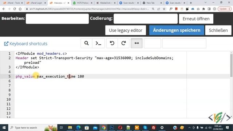Open the small empty toolbar dropdown

click(152, 43)
